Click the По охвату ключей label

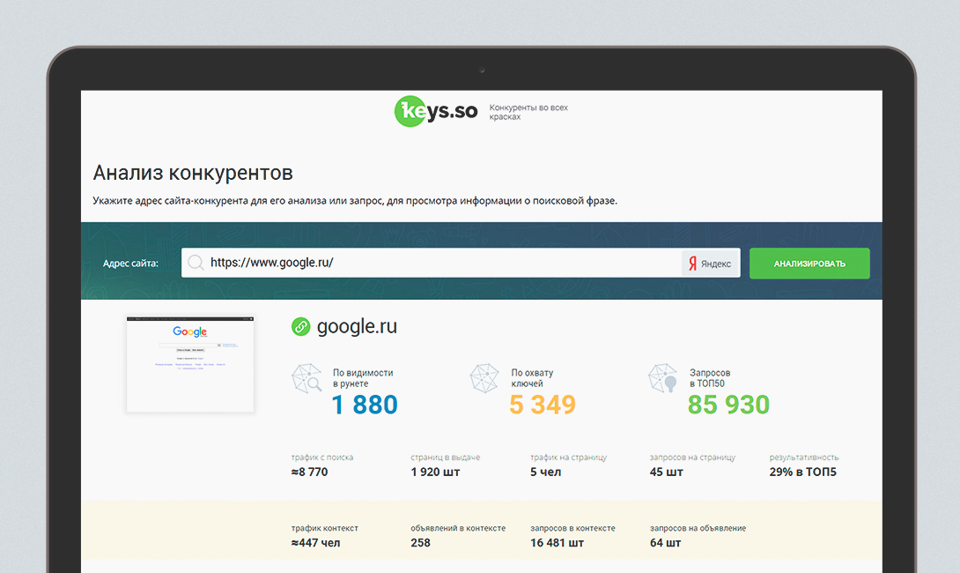point(532,378)
